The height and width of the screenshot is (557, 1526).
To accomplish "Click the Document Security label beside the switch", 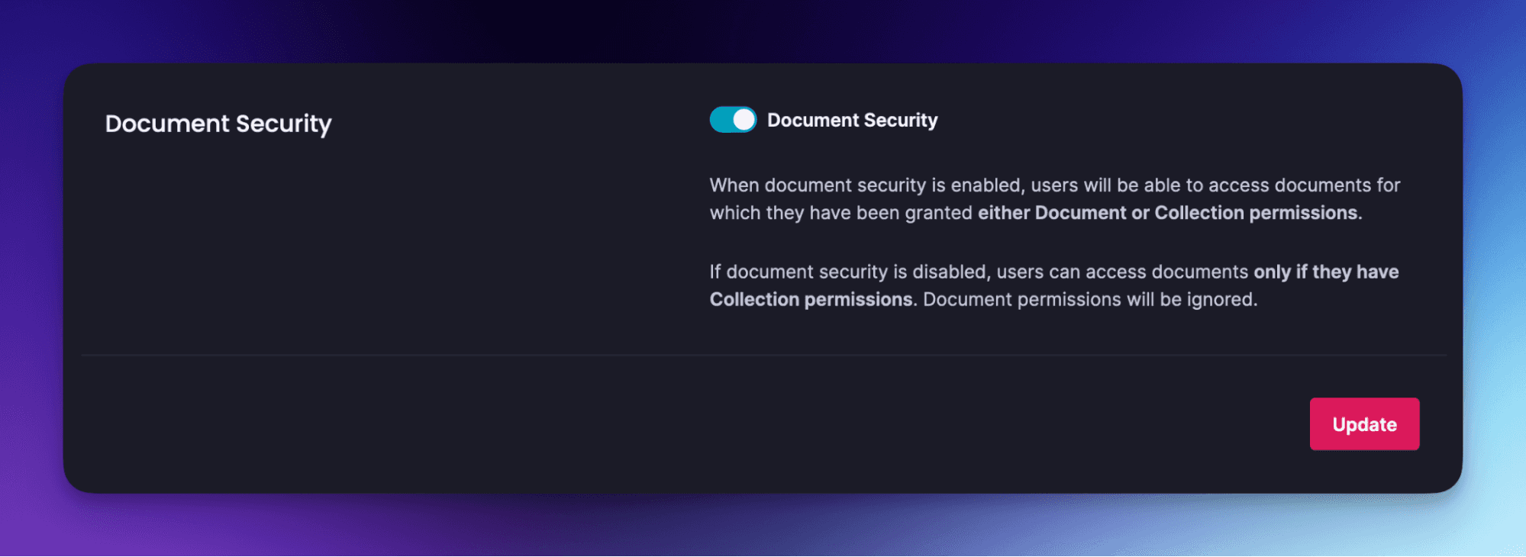I will tap(853, 120).
